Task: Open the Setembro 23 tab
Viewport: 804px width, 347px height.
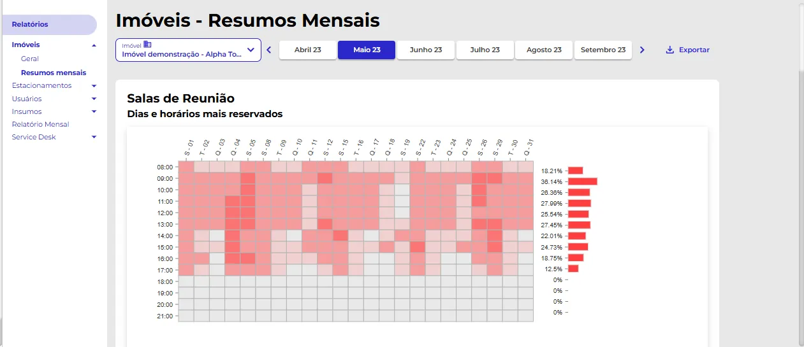Action: click(603, 50)
